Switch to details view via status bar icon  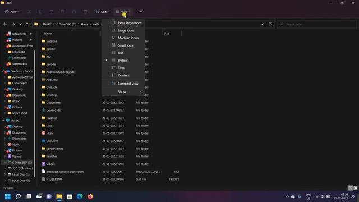point(350,188)
